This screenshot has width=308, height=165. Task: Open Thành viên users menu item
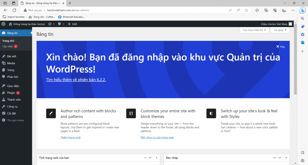(x=16, y=100)
